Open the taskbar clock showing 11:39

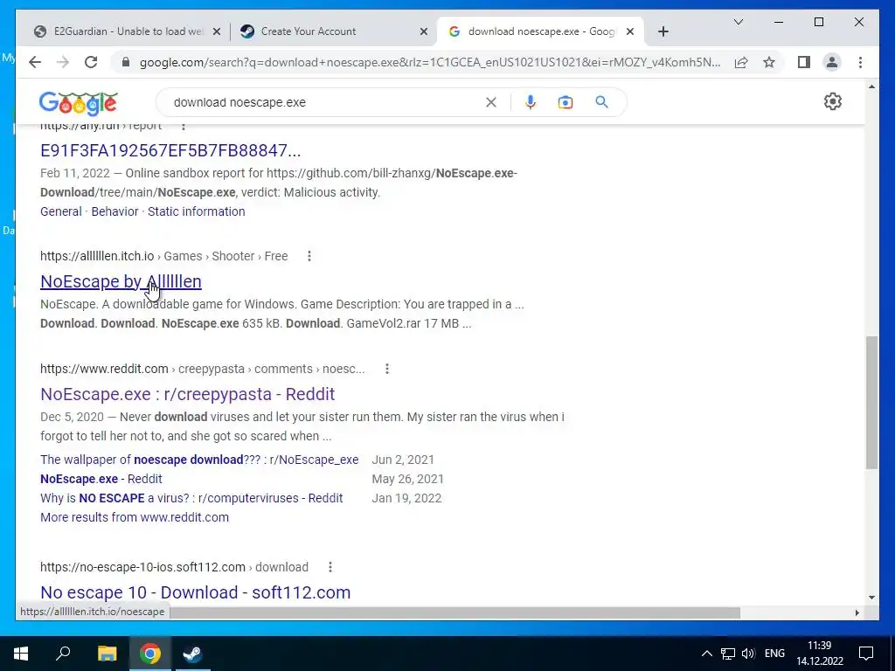click(820, 654)
